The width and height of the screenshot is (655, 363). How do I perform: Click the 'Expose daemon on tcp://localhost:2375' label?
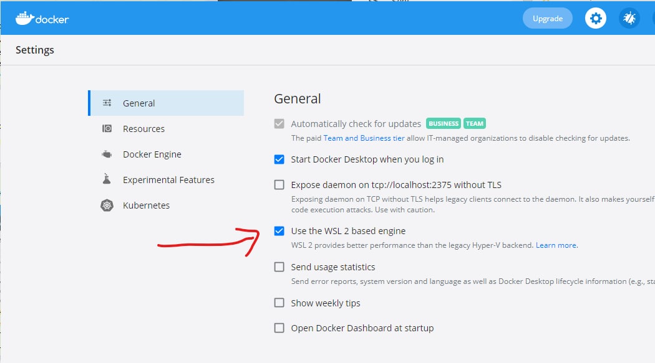396,185
